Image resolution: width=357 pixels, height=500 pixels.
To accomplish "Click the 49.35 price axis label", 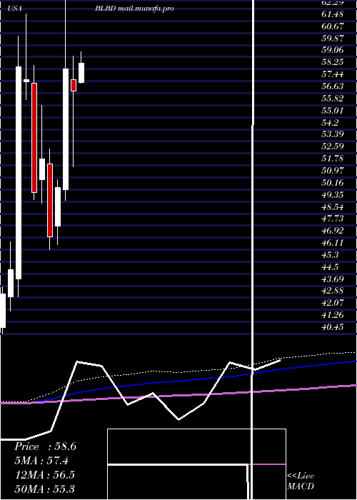I will 333,195.
